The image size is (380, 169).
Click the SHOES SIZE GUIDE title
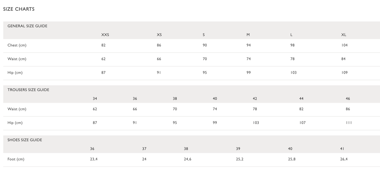[x=25, y=140]
